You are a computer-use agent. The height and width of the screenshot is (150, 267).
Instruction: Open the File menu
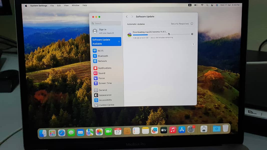(52, 5)
